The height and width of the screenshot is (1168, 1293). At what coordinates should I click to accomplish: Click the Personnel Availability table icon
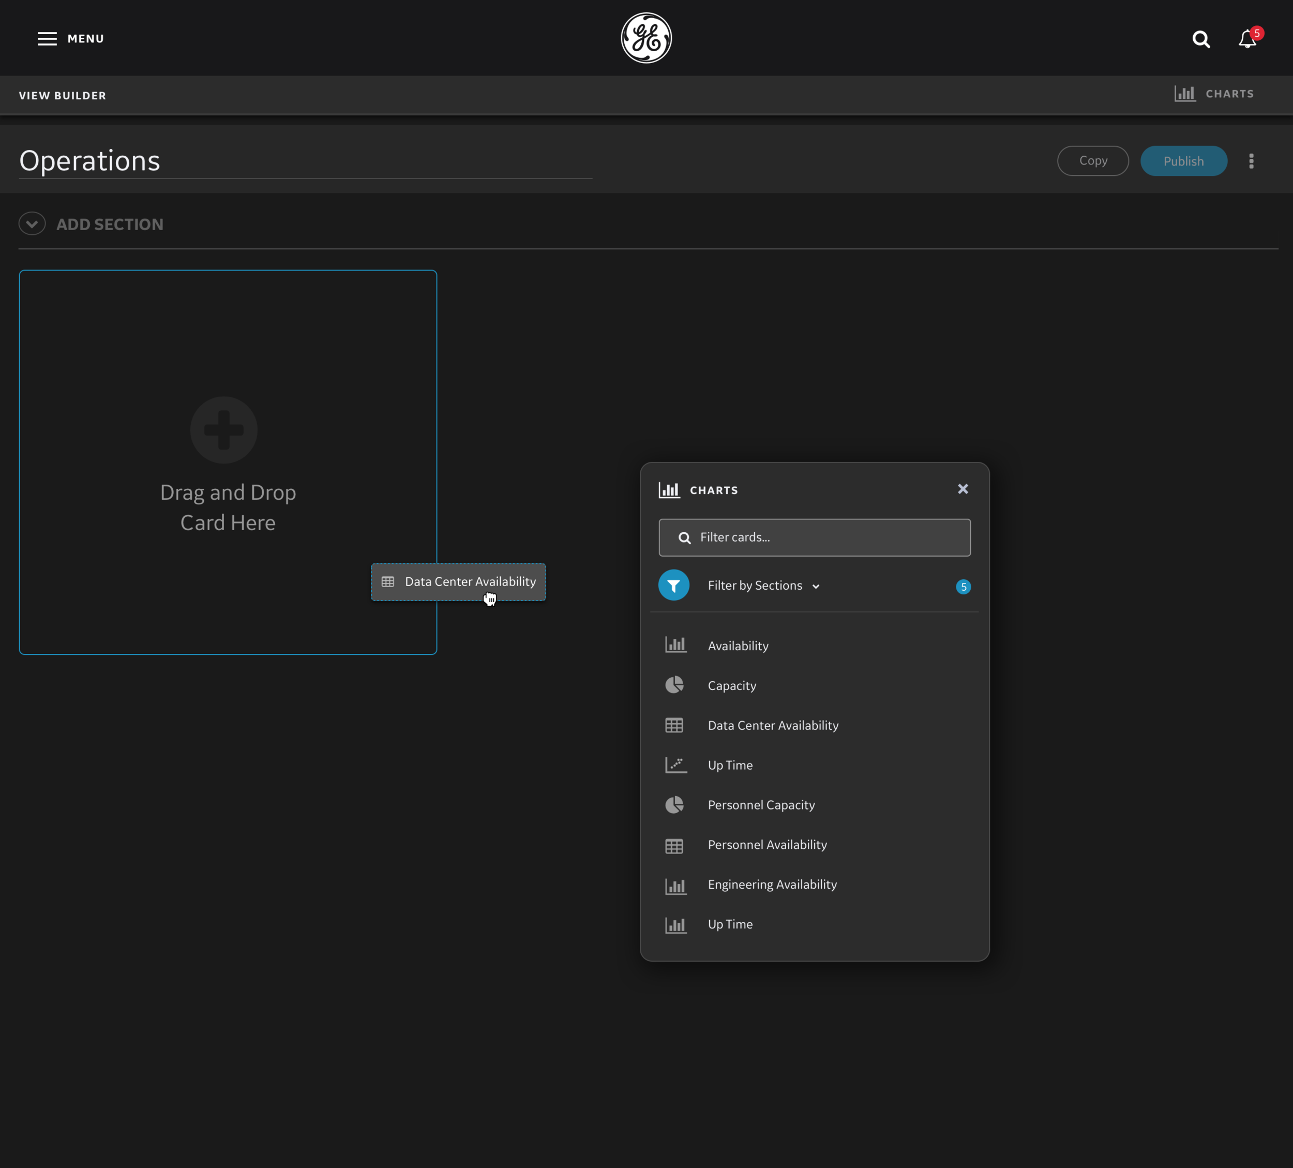[674, 845]
